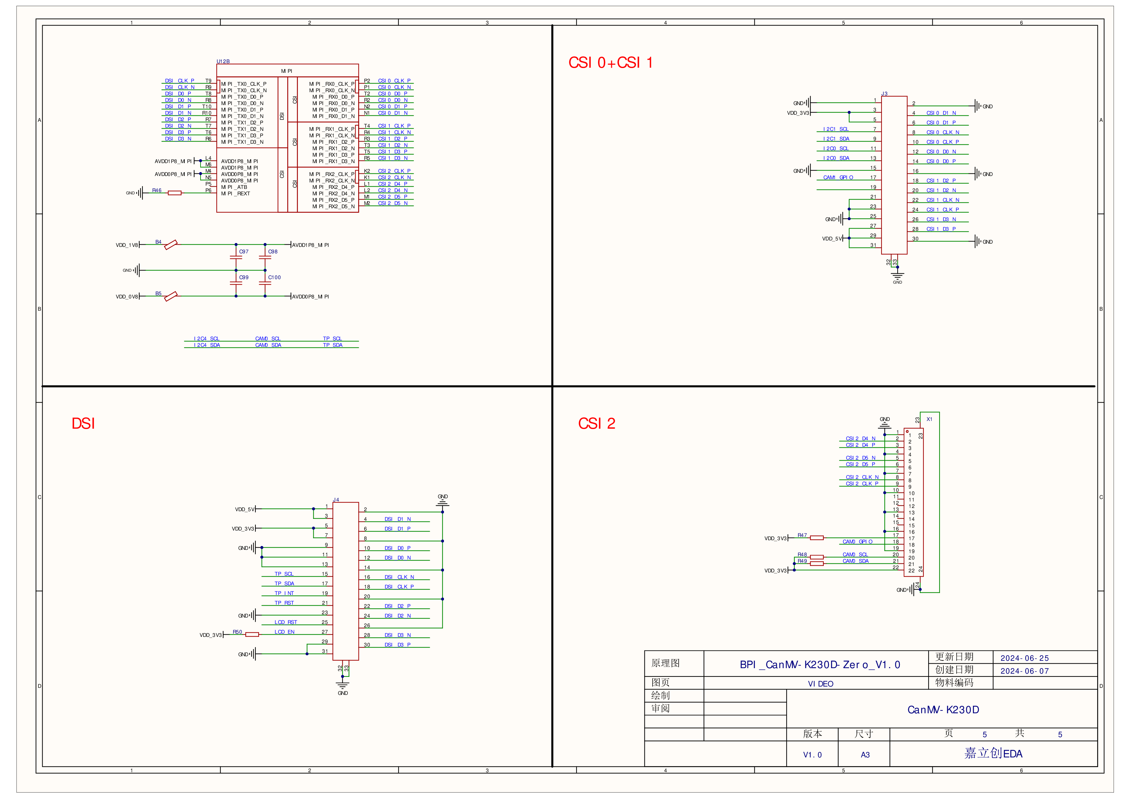Select the R46 resistor symbol near MIPI_REXT

point(174,193)
